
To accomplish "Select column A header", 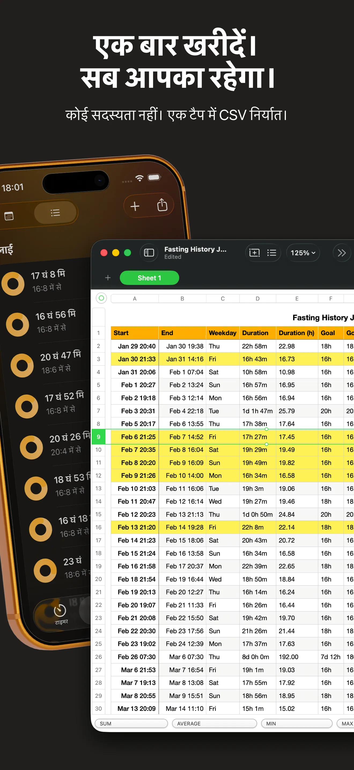I will [x=135, y=299].
